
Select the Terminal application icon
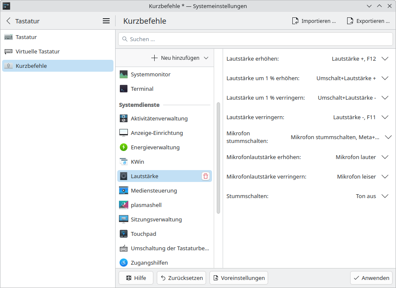coord(124,89)
